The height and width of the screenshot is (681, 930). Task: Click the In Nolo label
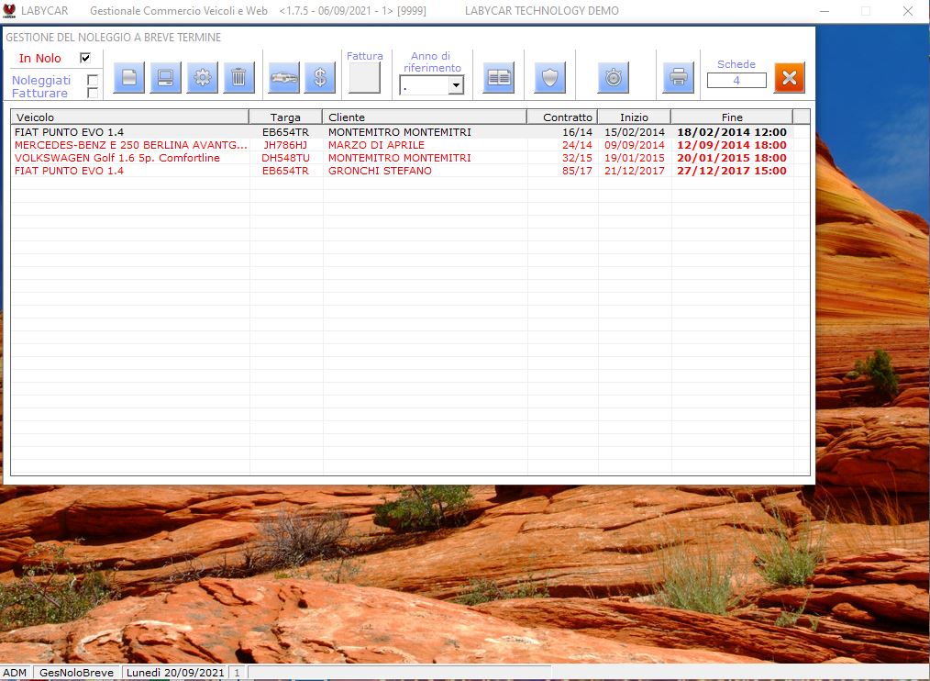point(39,58)
